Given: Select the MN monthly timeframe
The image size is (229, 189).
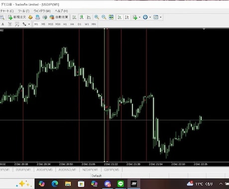Looking at the screenshot, I should [94, 24].
